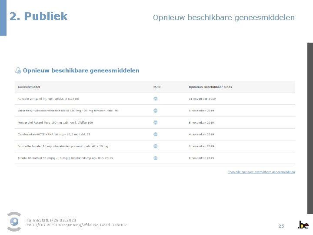Open Nicorette Inhaler 10 mg entry
Viewport: 313px width, 235px height.
63,146
